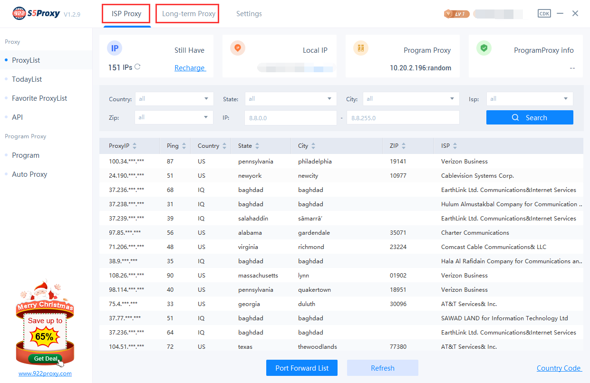The image size is (590, 383).
Task: Open the Country filter dropdown
Action: click(x=174, y=99)
